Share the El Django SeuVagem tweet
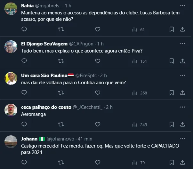This screenshot has width=193, height=169. click(182, 61)
